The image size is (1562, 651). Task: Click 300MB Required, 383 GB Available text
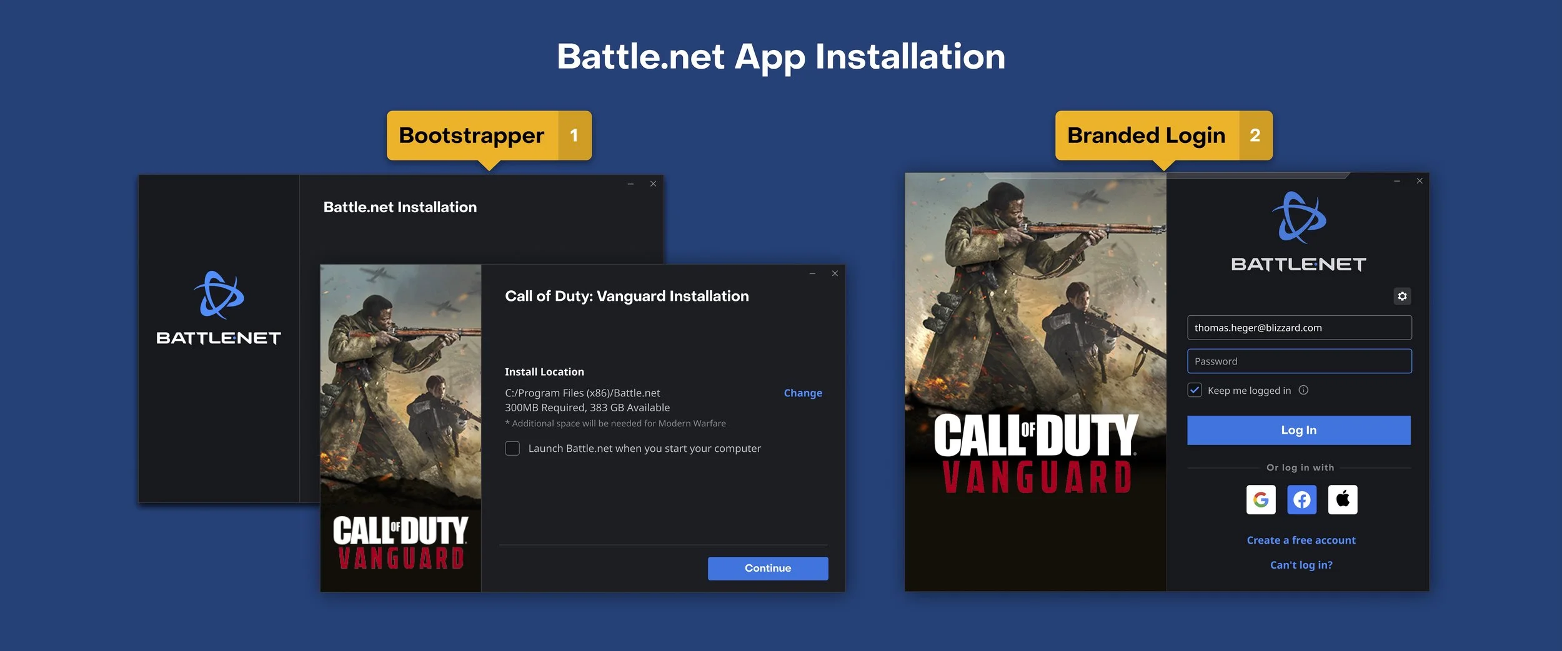(x=587, y=408)
